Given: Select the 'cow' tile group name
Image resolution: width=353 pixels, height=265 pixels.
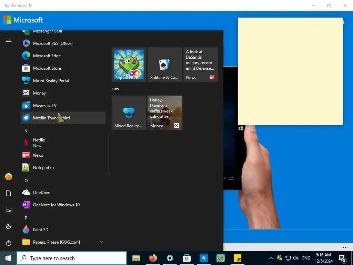Looking at the screenshot, I should pyautogui.click(x=115, y=89).
